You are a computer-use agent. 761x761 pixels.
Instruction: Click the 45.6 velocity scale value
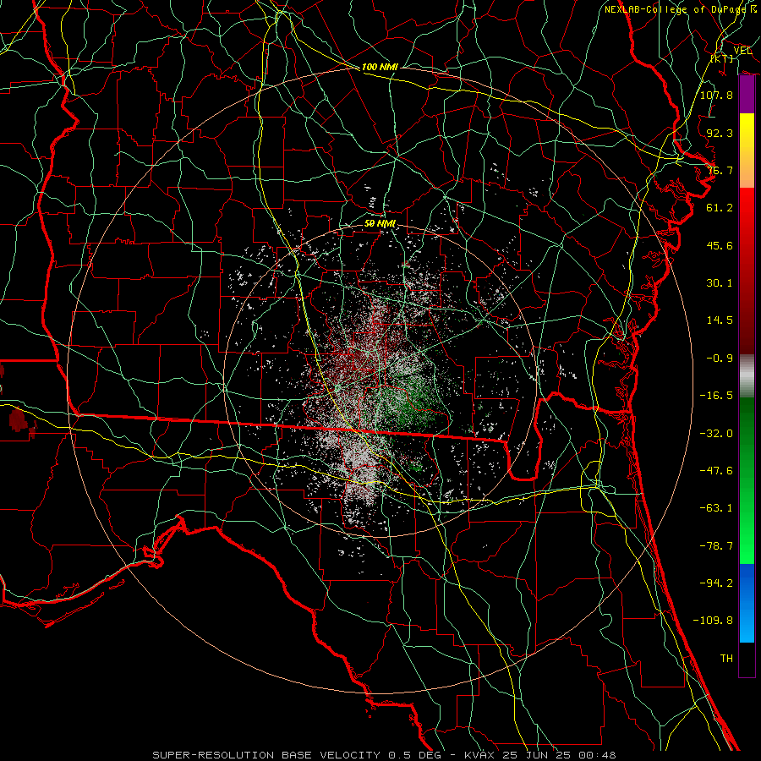click(720, 245)
